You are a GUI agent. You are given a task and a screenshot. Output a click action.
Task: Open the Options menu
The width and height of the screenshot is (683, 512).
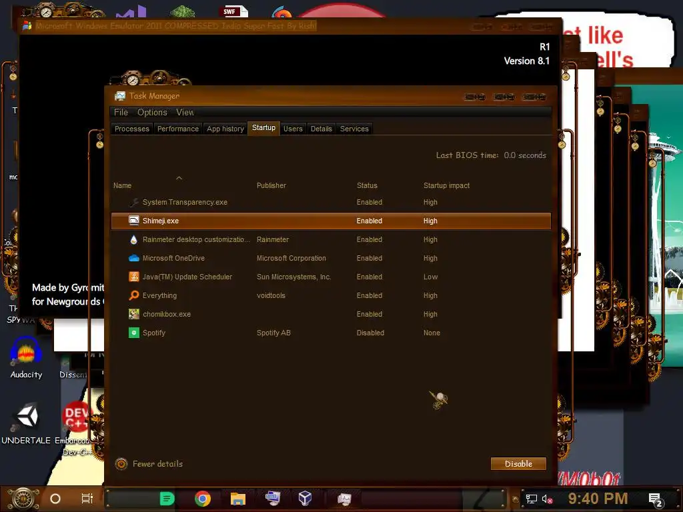[152, 112]
